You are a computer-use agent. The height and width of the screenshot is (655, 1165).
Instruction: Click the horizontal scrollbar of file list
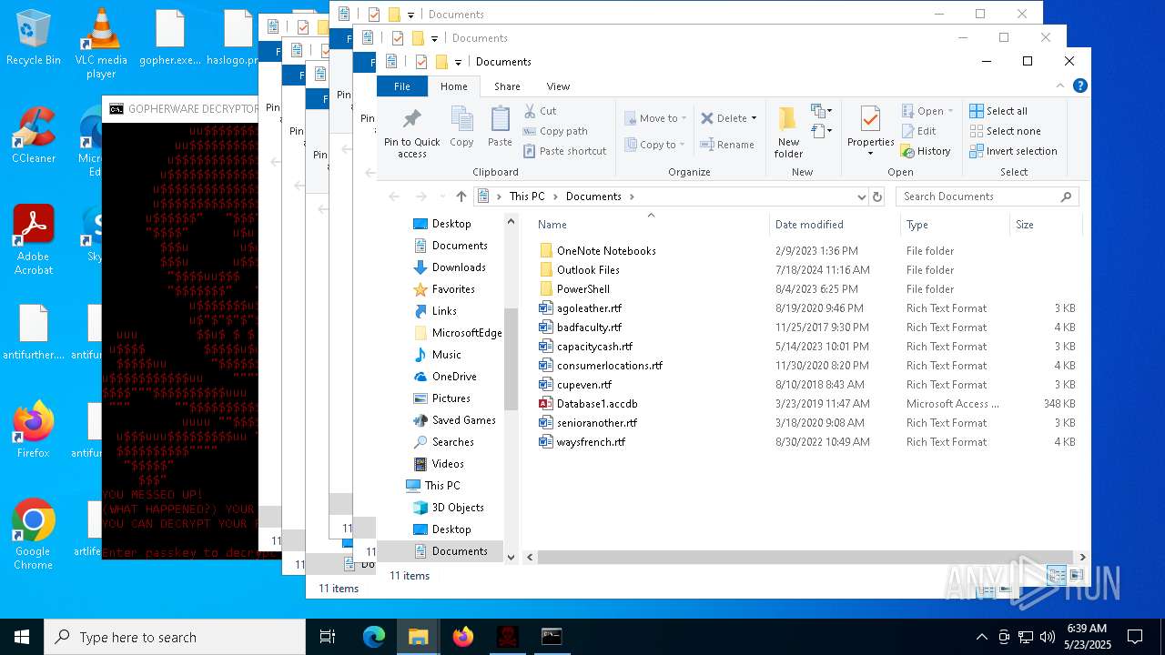805,557
